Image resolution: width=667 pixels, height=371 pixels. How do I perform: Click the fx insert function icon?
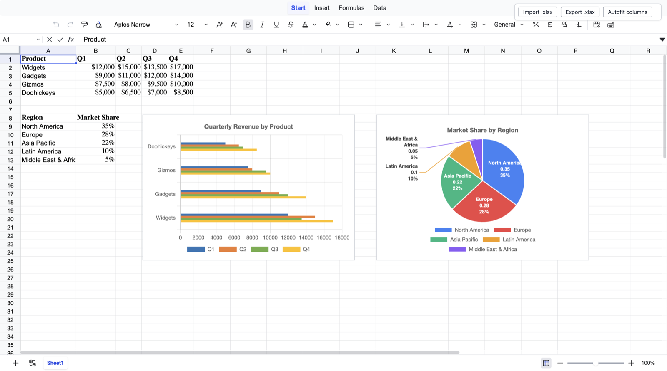71,40
